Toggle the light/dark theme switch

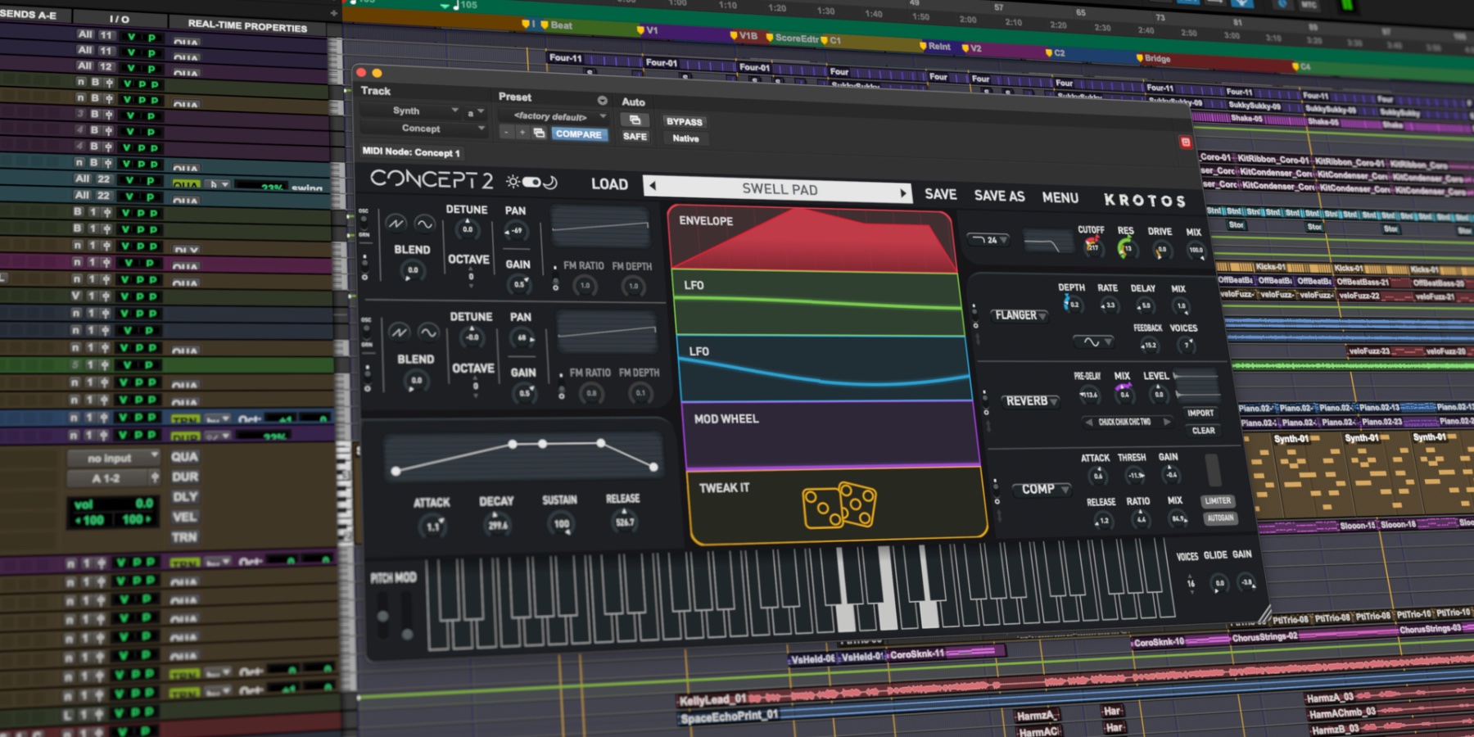[x=531, y=182]
